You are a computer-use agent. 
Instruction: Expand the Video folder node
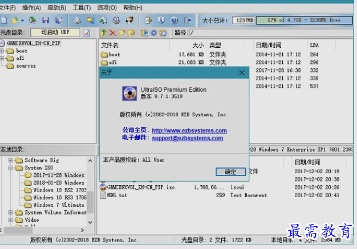click(10, 220)
